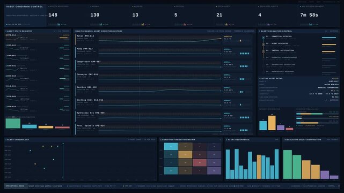Viewport: 344px width, 193px height.
Task: Click the "Gearbox GBX-018" history channel label
Action: [x=86, y=87]
